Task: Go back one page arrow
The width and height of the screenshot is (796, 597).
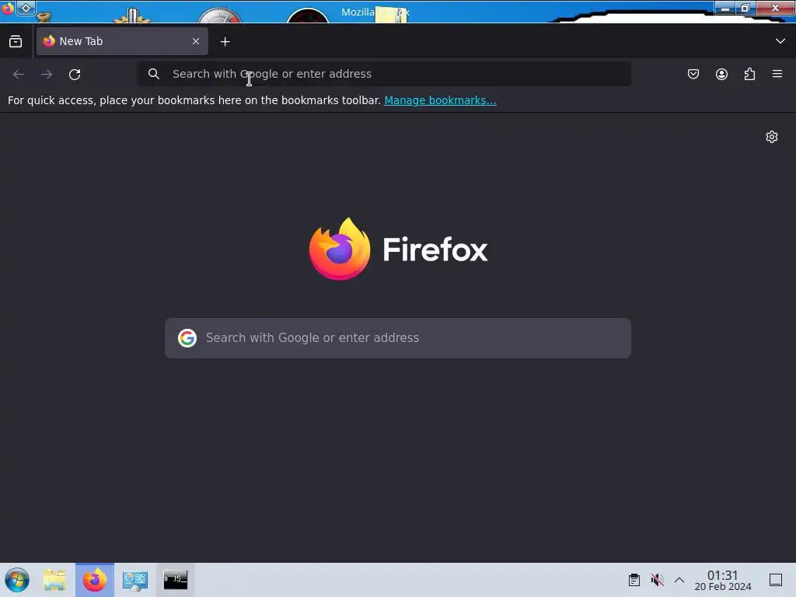Action: coord(19,74)
